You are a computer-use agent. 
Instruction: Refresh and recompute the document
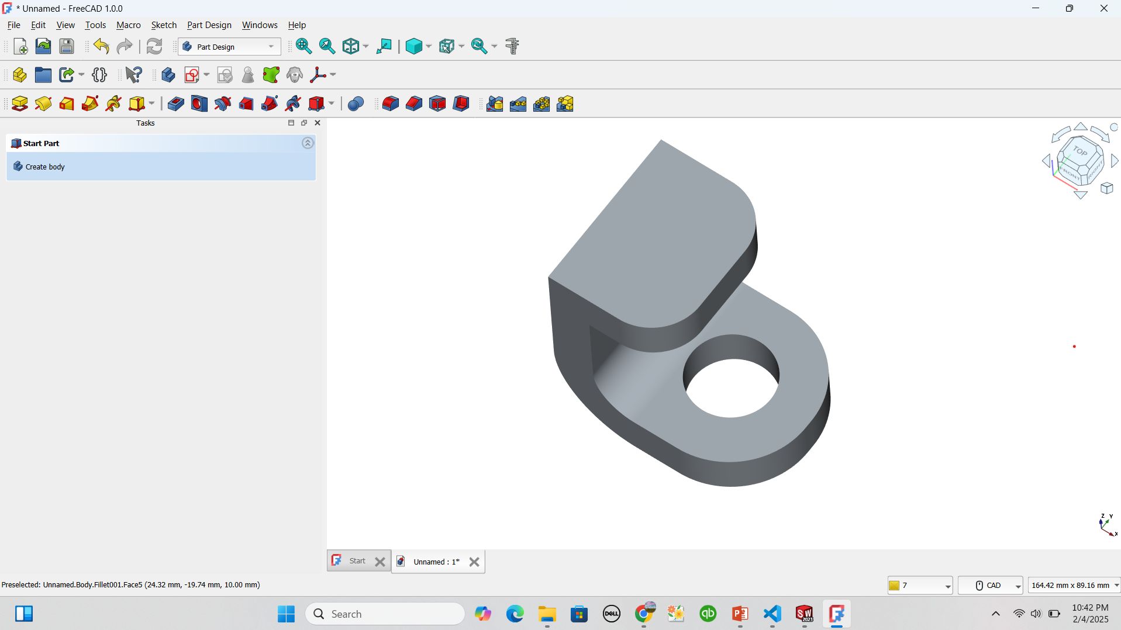point(154,46)
